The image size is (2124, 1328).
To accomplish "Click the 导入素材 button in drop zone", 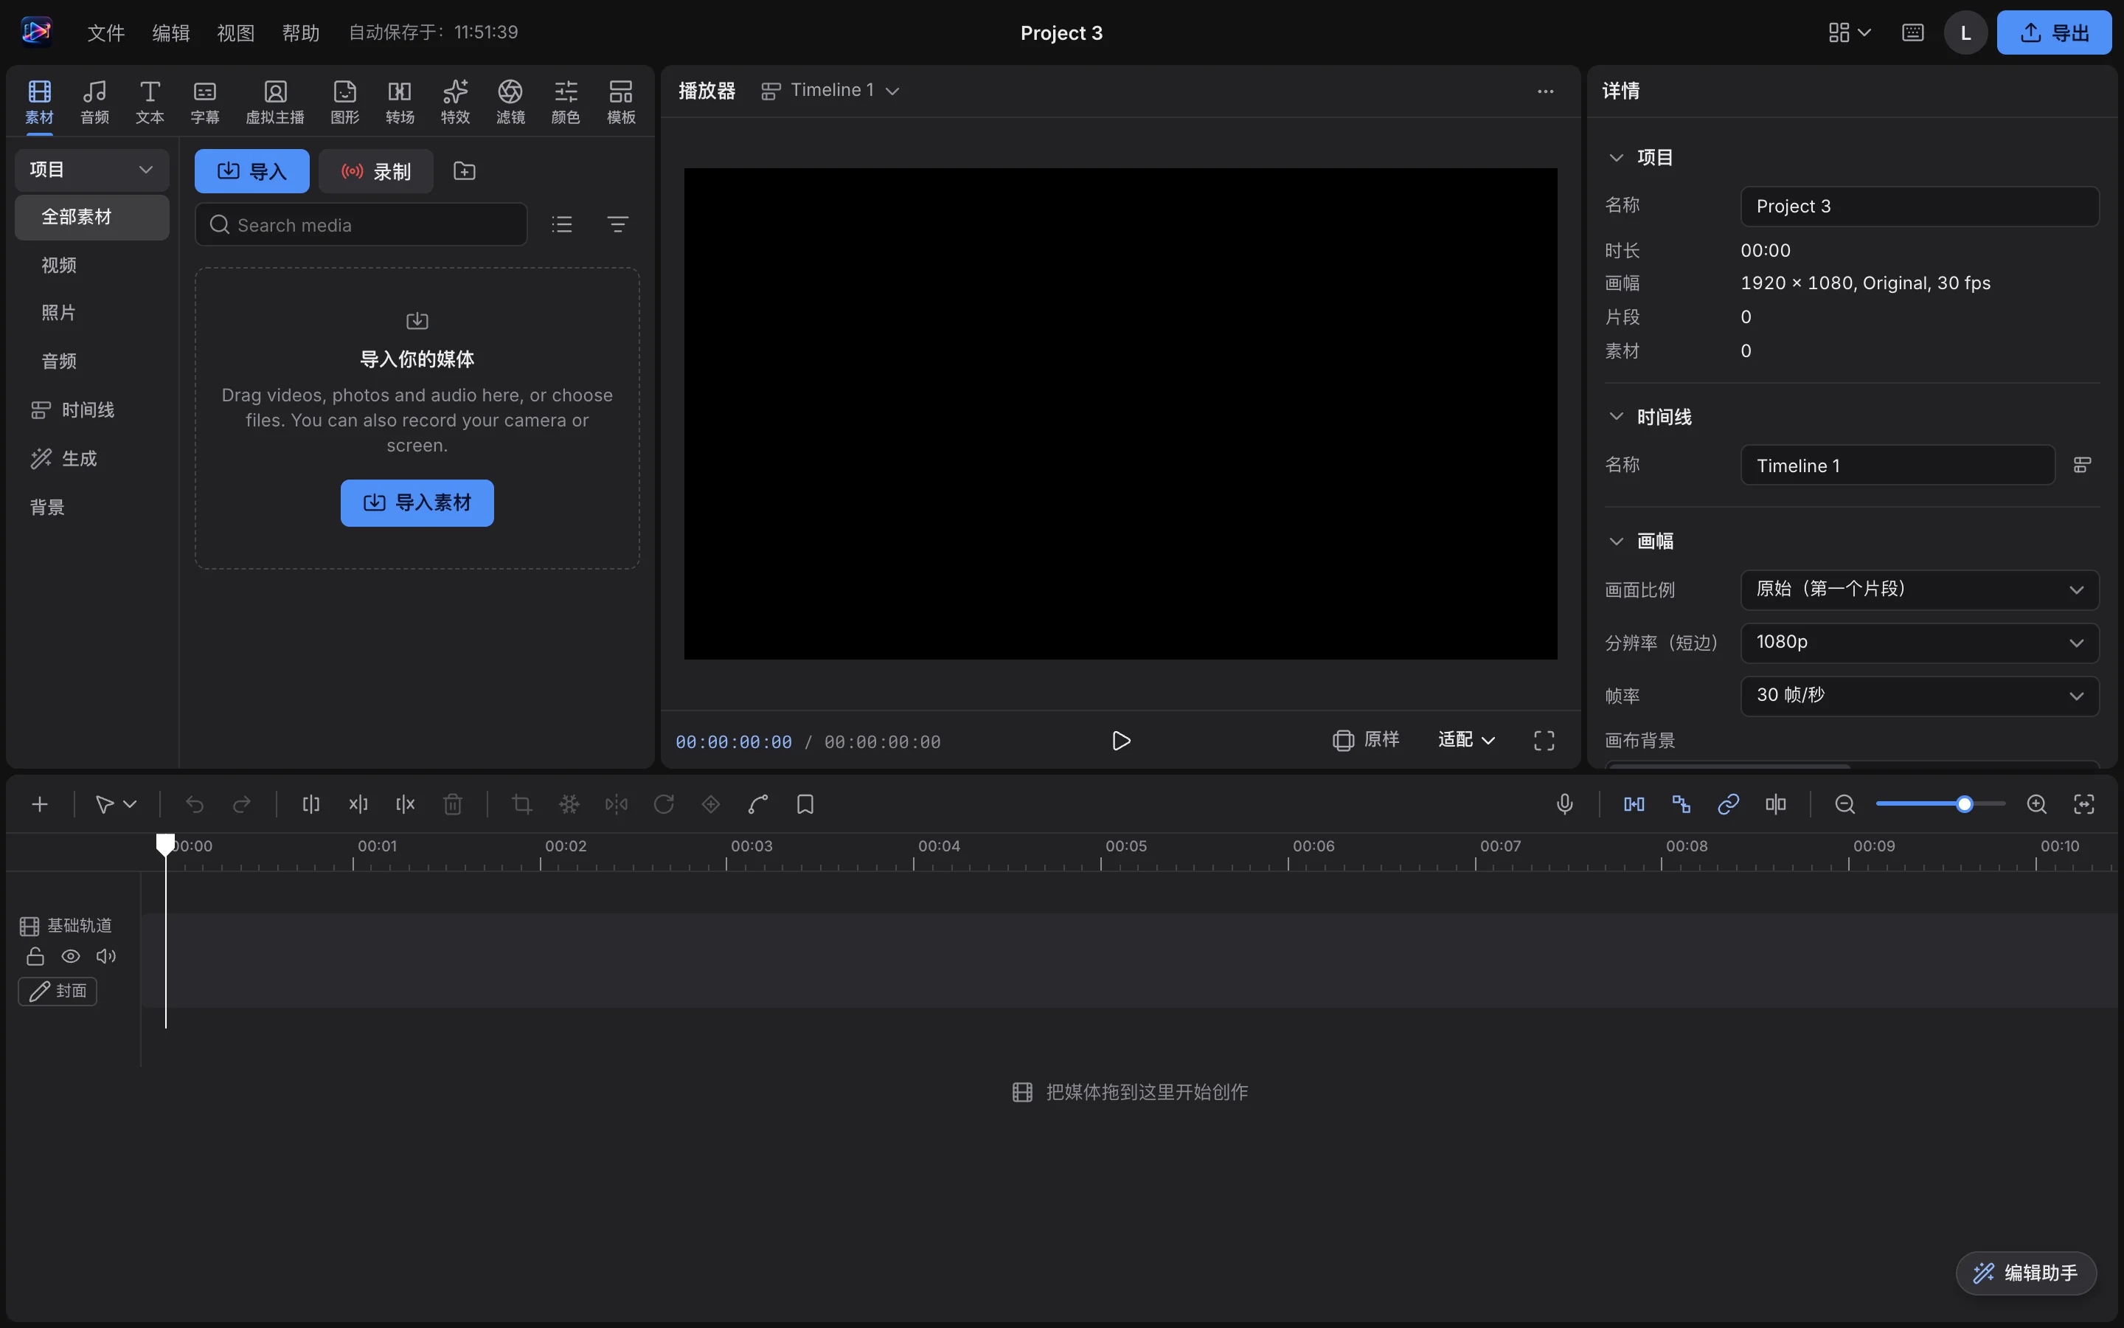I will [417, 503].
